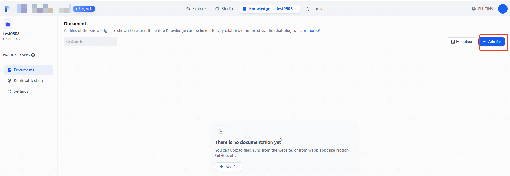Click the LOCAL DOCS label
The height and width of the screenshot is (176, 510).
tap(12, 39)
